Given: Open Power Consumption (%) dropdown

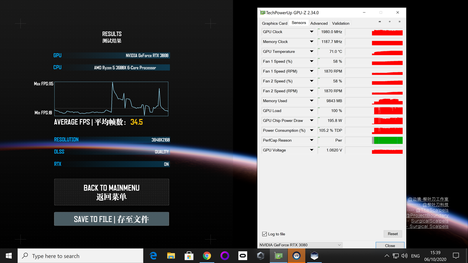Looking at the screenshot, I should 312,130.
